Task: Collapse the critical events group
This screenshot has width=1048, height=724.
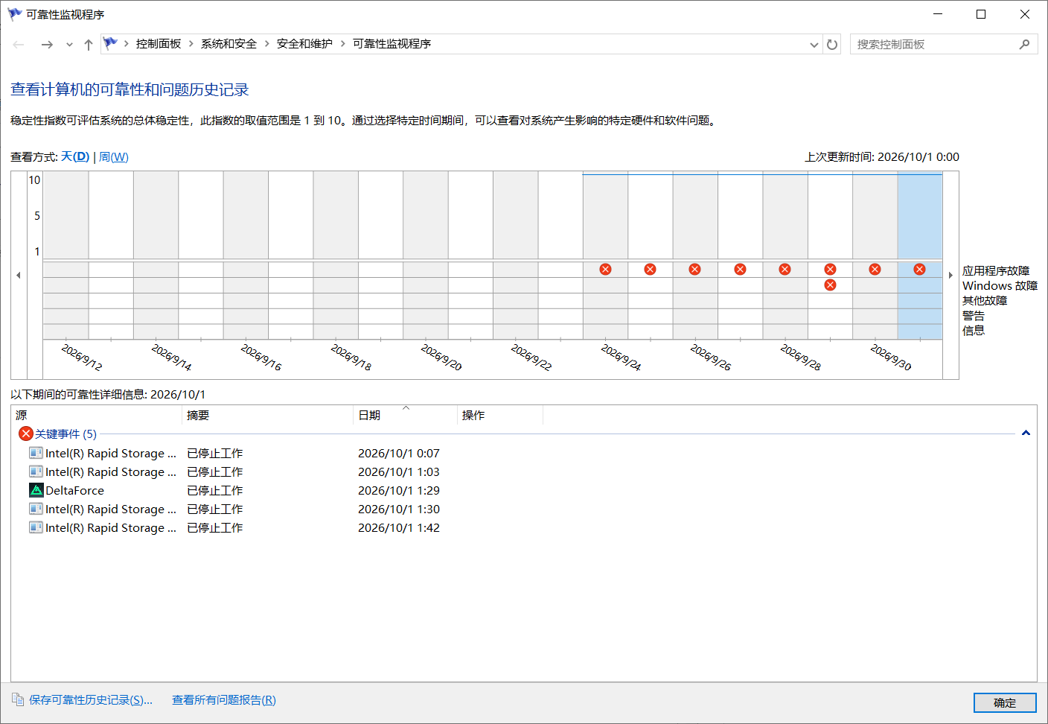Action: coord(1026,434)
